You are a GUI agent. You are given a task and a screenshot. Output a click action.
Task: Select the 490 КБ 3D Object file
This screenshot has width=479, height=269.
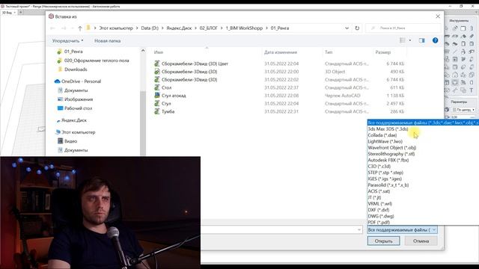pyautogui.click(x=189, y=72)
